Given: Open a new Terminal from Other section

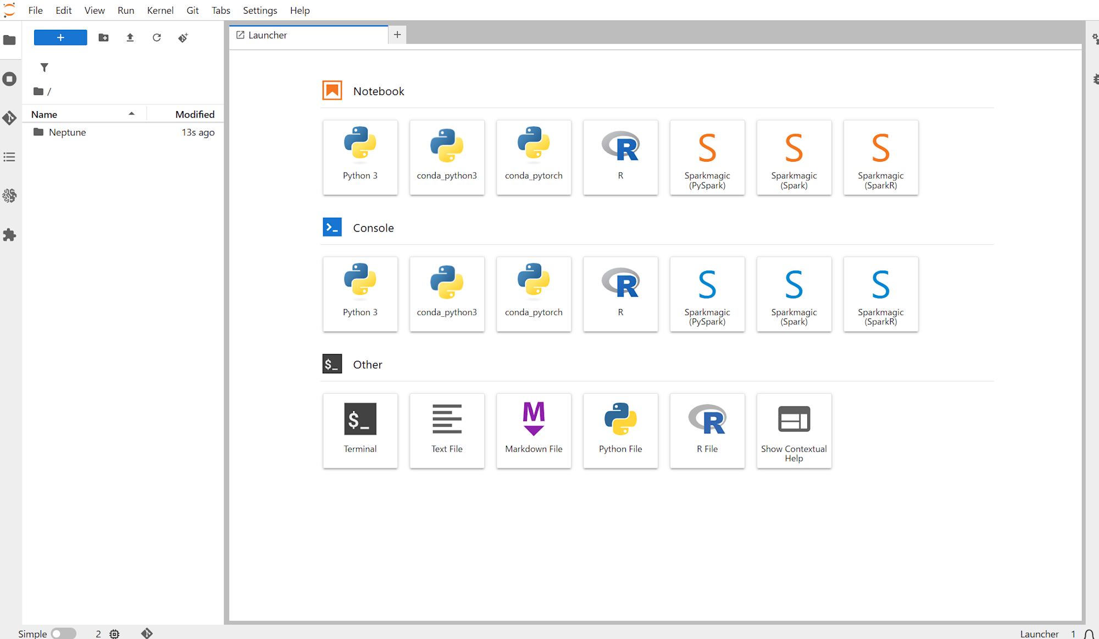Looking at the screenshot, I should [x=360, y=430].
